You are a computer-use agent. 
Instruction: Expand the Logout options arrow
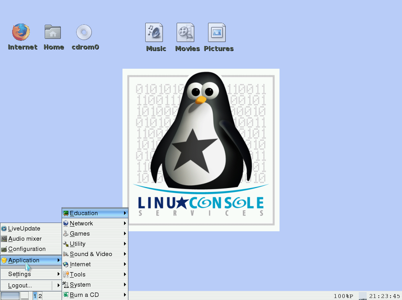[x=58, y=285]
